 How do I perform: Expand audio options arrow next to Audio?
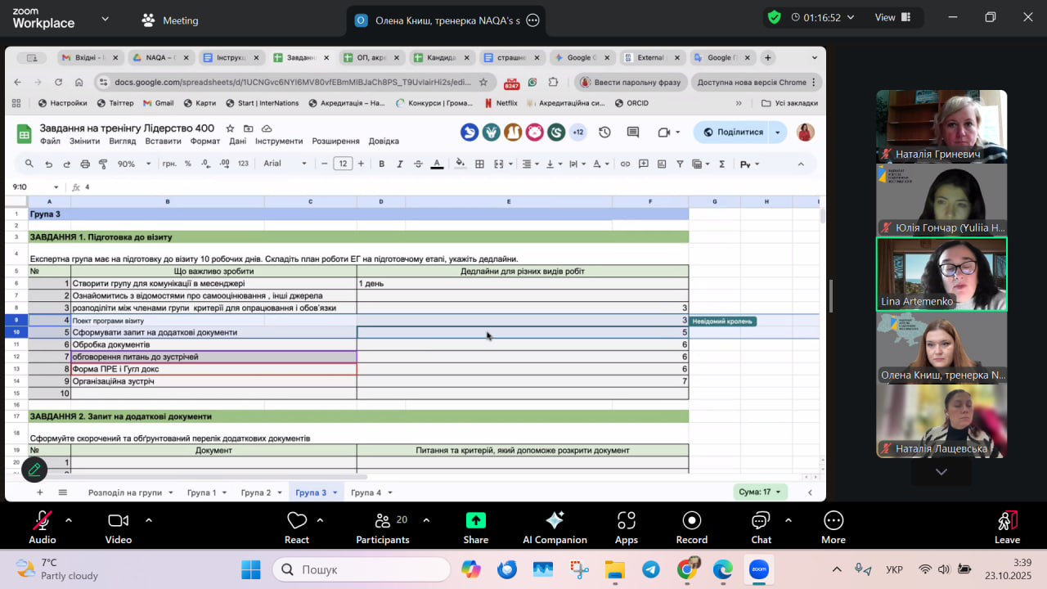click(x=69, y=520)
